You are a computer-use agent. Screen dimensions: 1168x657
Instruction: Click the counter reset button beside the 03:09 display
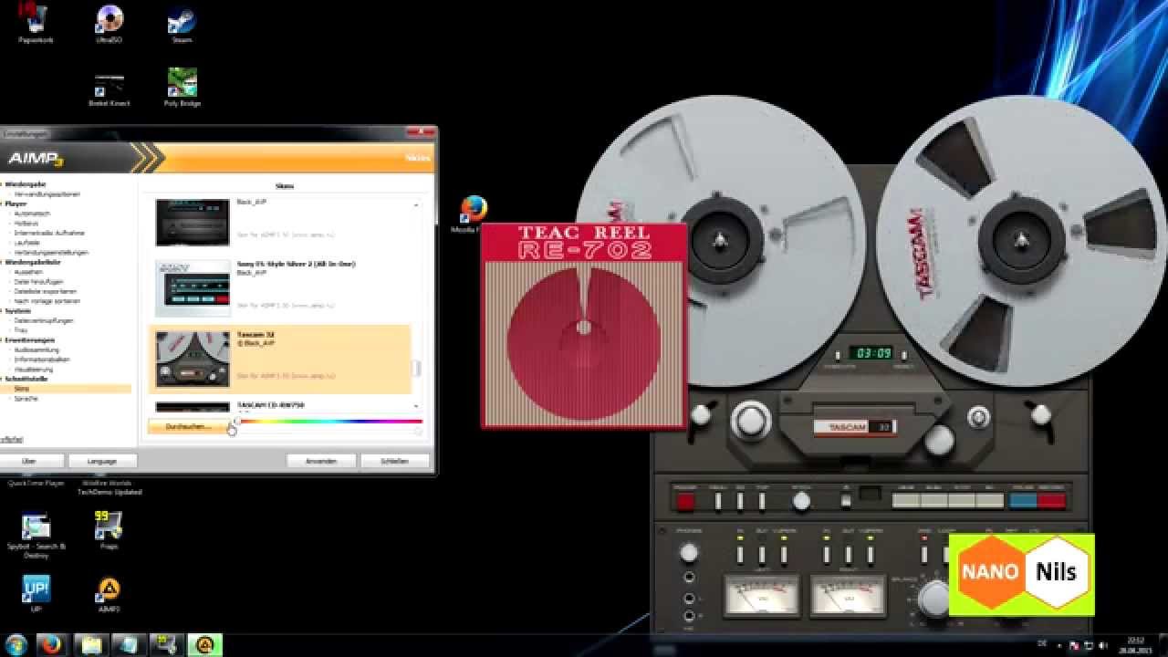tap(904, 353)
